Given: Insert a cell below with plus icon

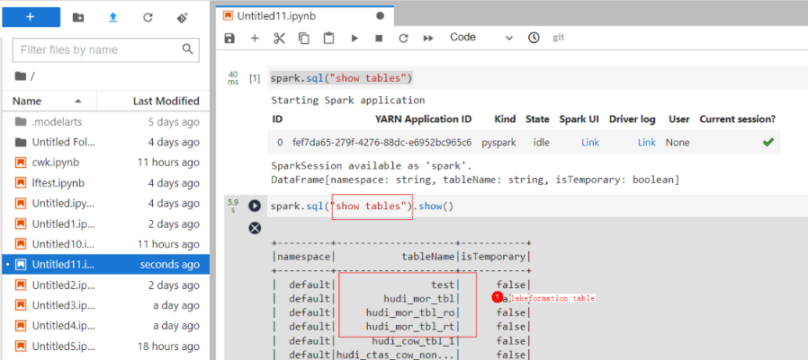Looking at the screenshot, I should click(255, 38).
